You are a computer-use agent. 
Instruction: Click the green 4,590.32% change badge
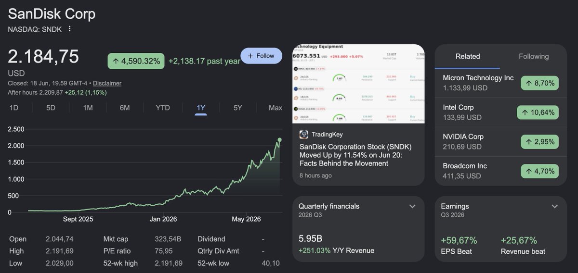click(136, 61)
